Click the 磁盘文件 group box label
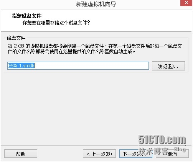The height and width of the screenshot is (162, 193). pyautogui.click(x=16, y=38)
